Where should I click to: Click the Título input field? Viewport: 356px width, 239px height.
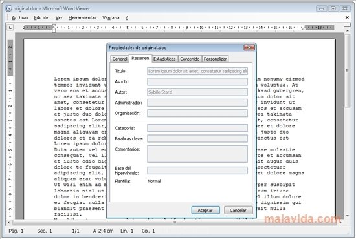click(197, 71)
